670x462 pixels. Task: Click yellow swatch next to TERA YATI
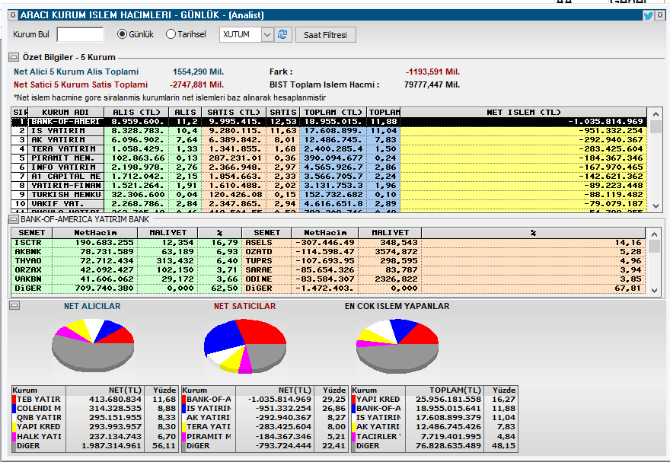click(x=183, y=427)
